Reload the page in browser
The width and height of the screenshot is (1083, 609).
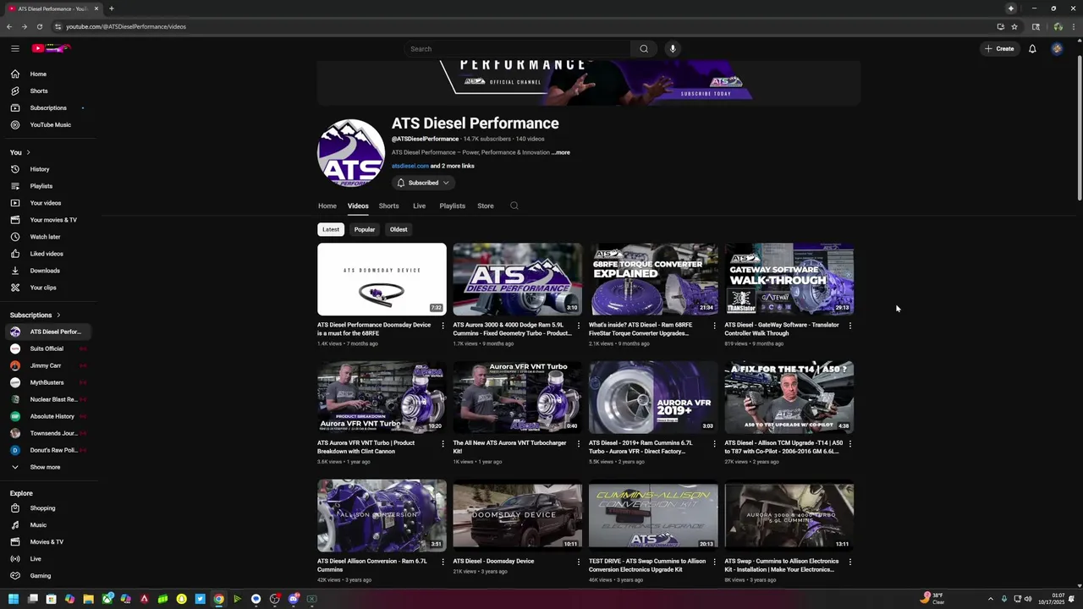point(39,26)
